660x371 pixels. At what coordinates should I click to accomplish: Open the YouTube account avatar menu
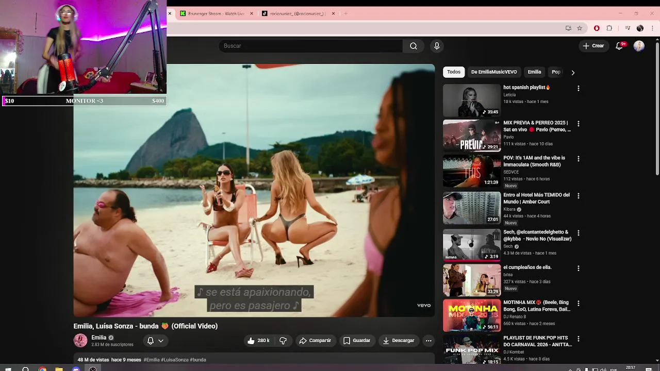tap(639, 46)
